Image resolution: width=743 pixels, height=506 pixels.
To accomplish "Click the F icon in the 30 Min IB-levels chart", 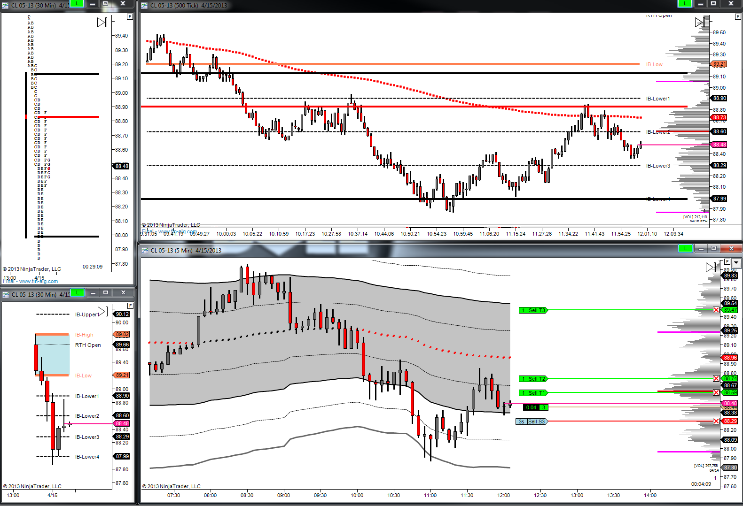I will [x=130, y=306].
